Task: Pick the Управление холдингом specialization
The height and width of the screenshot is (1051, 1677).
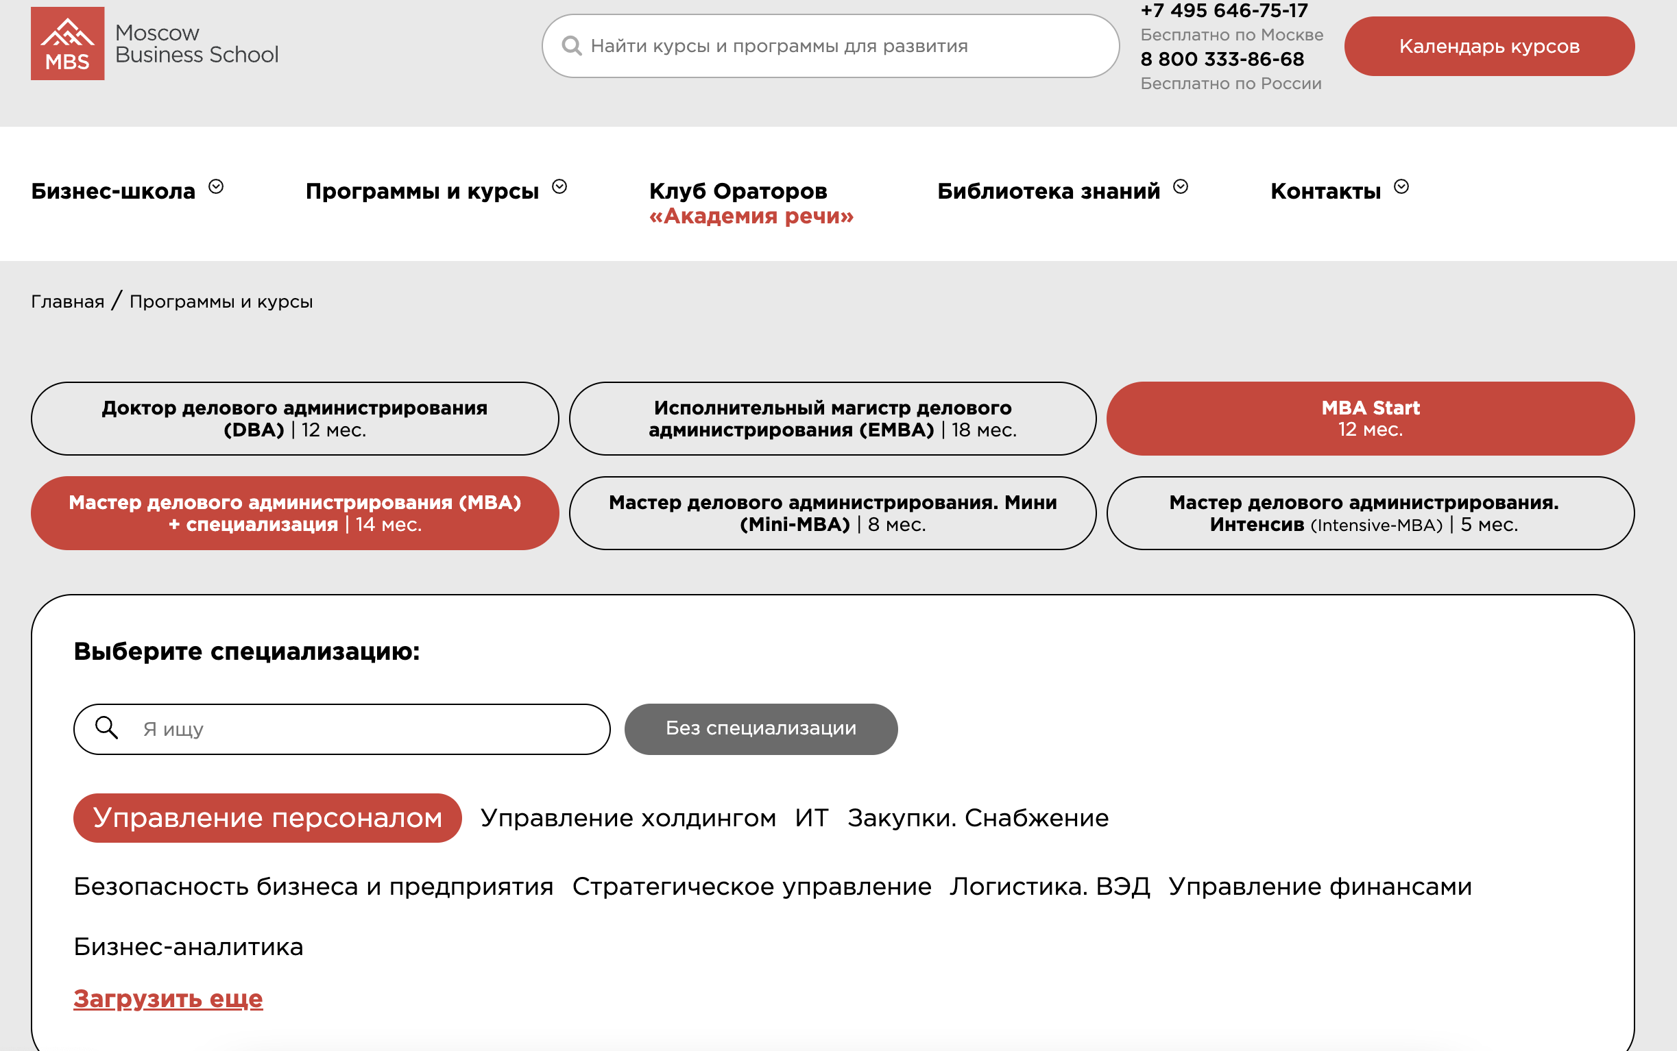Action: 627,818
